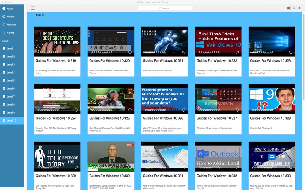Favorite Guides For Windows 10 322 heart
The height and width of the screenshot is (190, 305).
237,52
